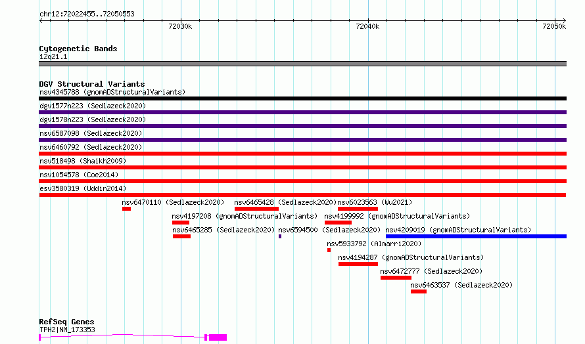Click the tiny red nsv5933792 marker
585x344 pixels.
tap(329, 250)
